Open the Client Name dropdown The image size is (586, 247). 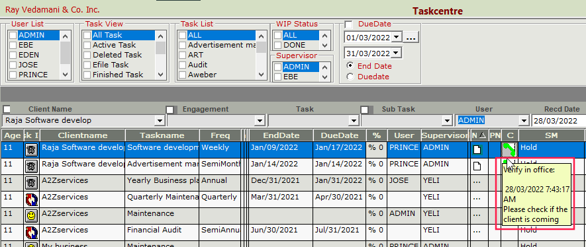(x=160, y=121)
